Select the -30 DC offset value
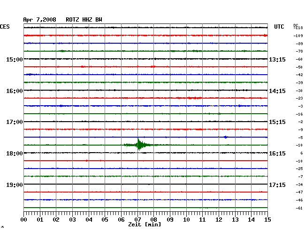 tap(299, 91)
